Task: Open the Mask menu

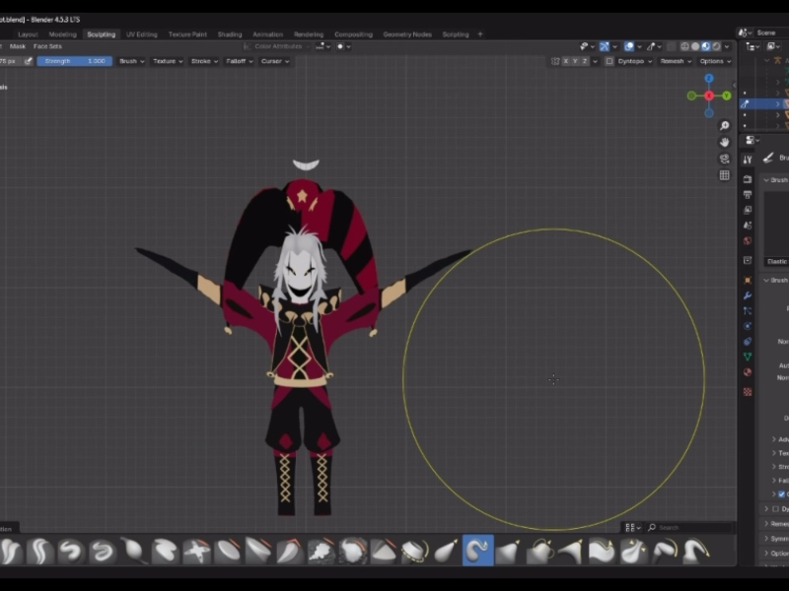Action: [x=18, y=46]
